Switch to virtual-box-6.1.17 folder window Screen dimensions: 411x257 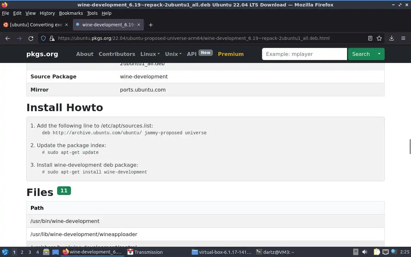(x=222, y=252)
